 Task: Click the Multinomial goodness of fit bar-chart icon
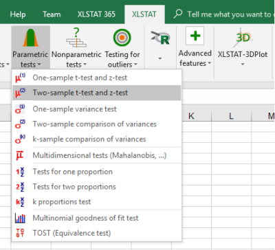pyautogui.click(x=20, y=218)
